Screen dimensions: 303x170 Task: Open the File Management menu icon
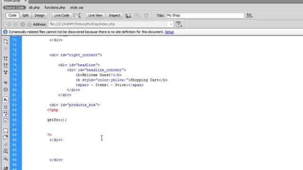(249, 16)
